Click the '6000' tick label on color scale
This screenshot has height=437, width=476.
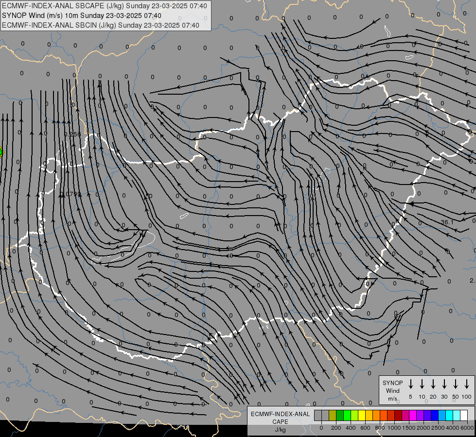[x=467, y=428]
